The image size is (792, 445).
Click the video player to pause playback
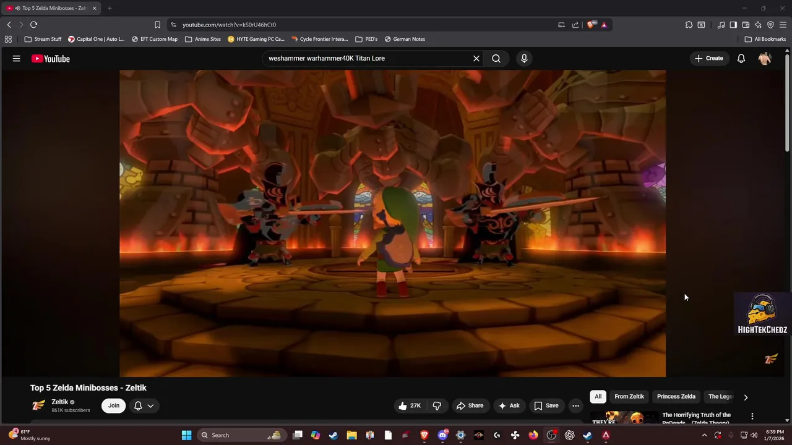click(x=392, y=223)
